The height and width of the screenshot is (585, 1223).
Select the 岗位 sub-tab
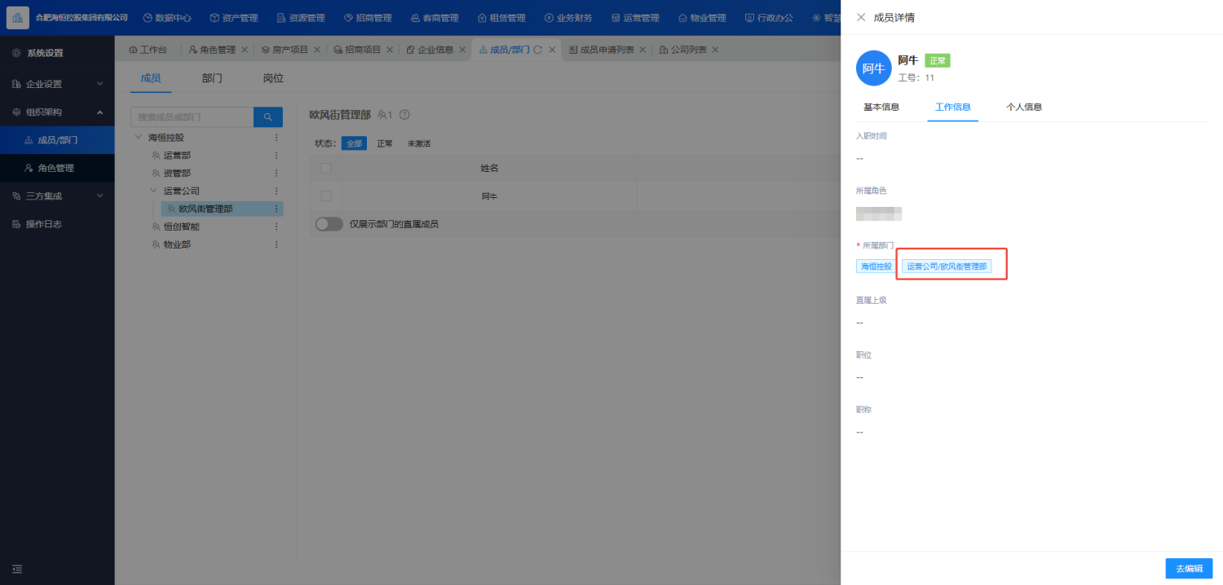(273, 78)
